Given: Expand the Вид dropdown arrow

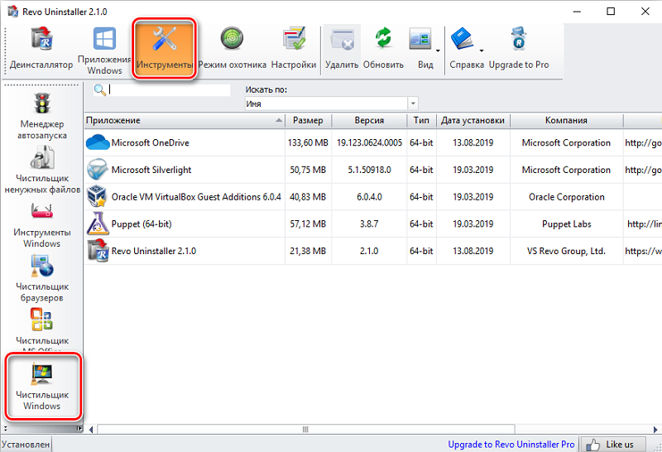Looking at the screenshot, I should (438, 50).
